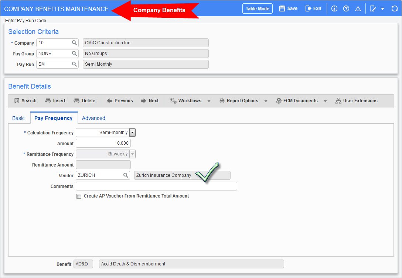Open Pay Run lookup magnifier icon

pyautogui.click(x=74, y=64)
